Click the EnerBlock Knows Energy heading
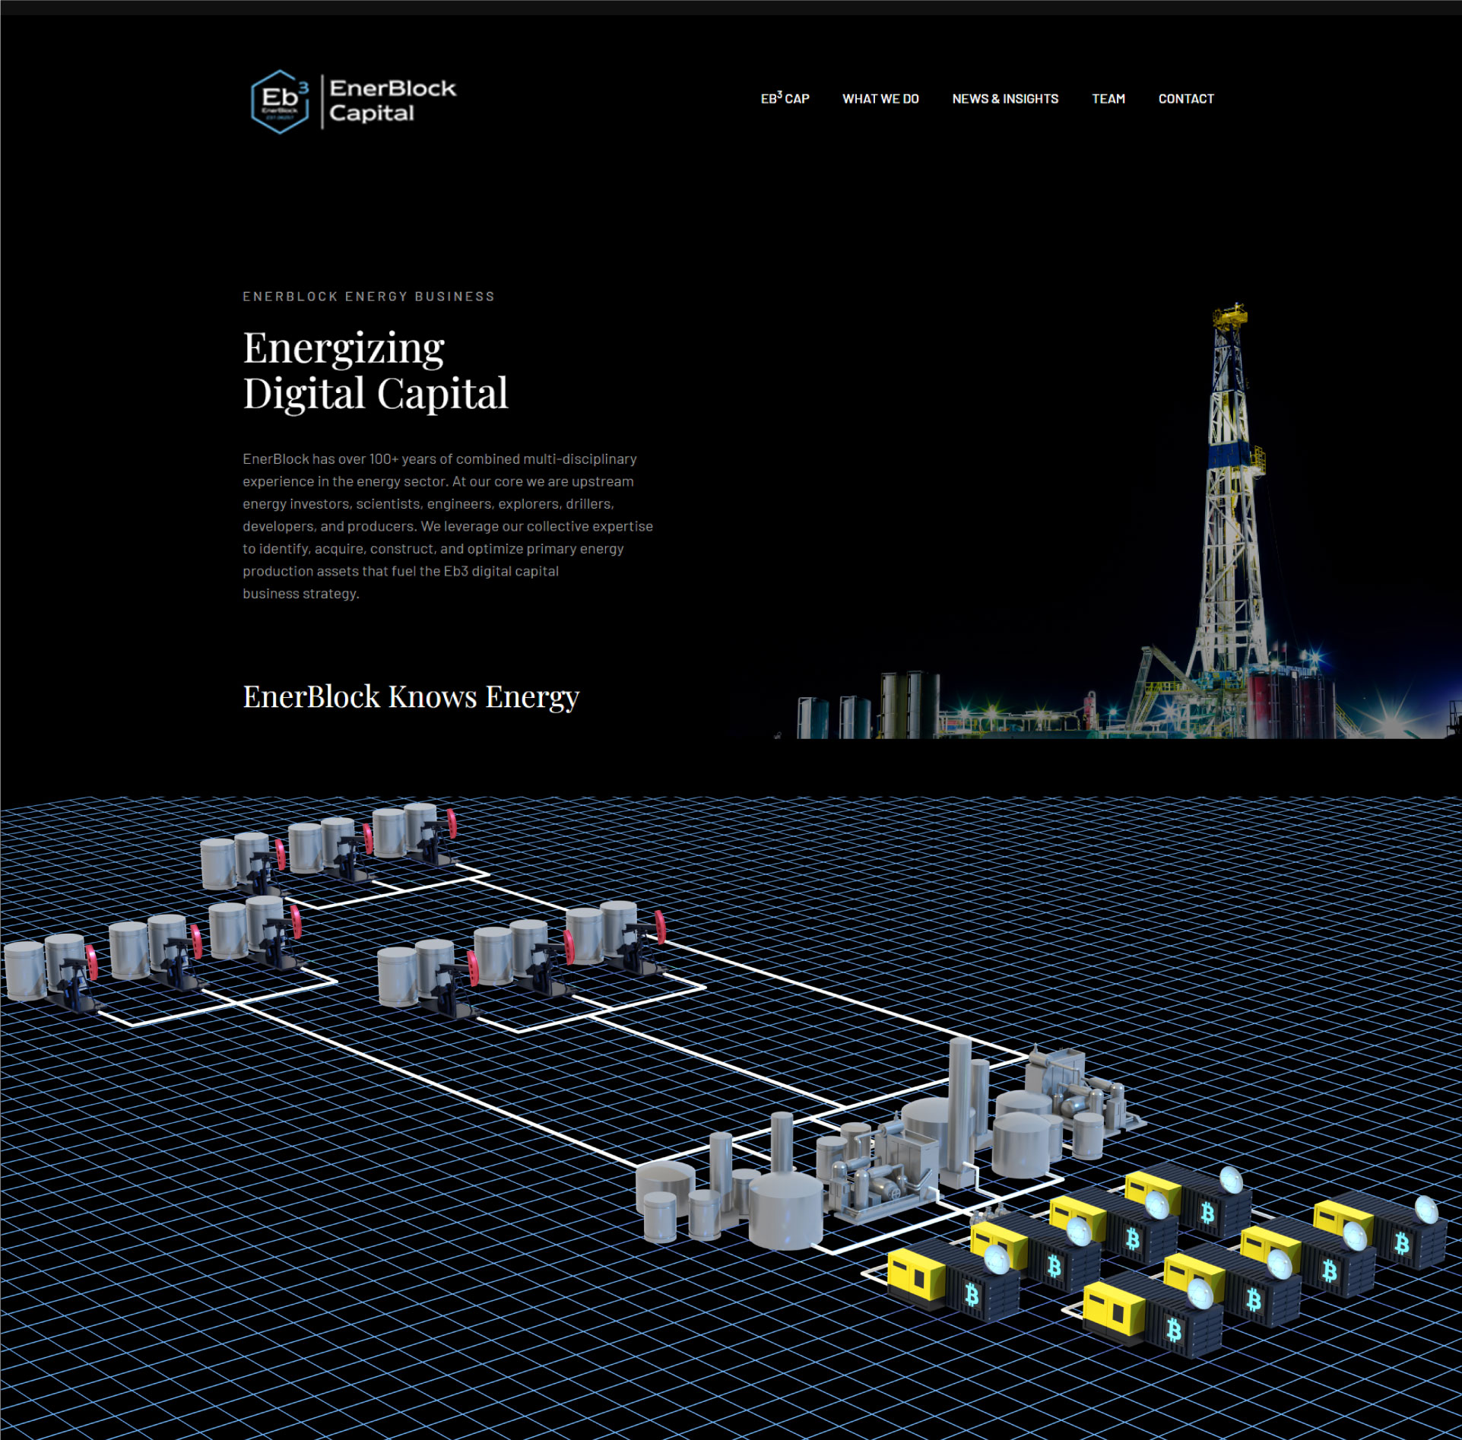Screen dimensions: 1462x1440 (x=411, y=696)
